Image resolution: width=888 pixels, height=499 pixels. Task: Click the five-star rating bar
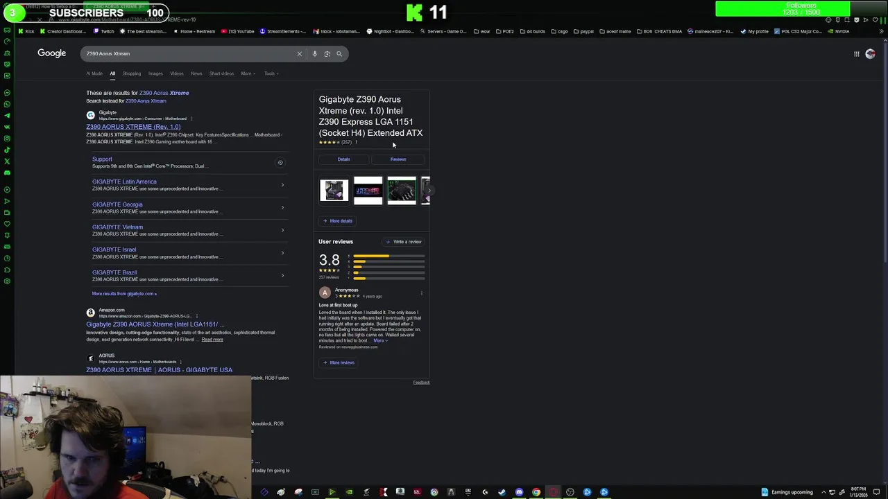[x=389, y=256]
